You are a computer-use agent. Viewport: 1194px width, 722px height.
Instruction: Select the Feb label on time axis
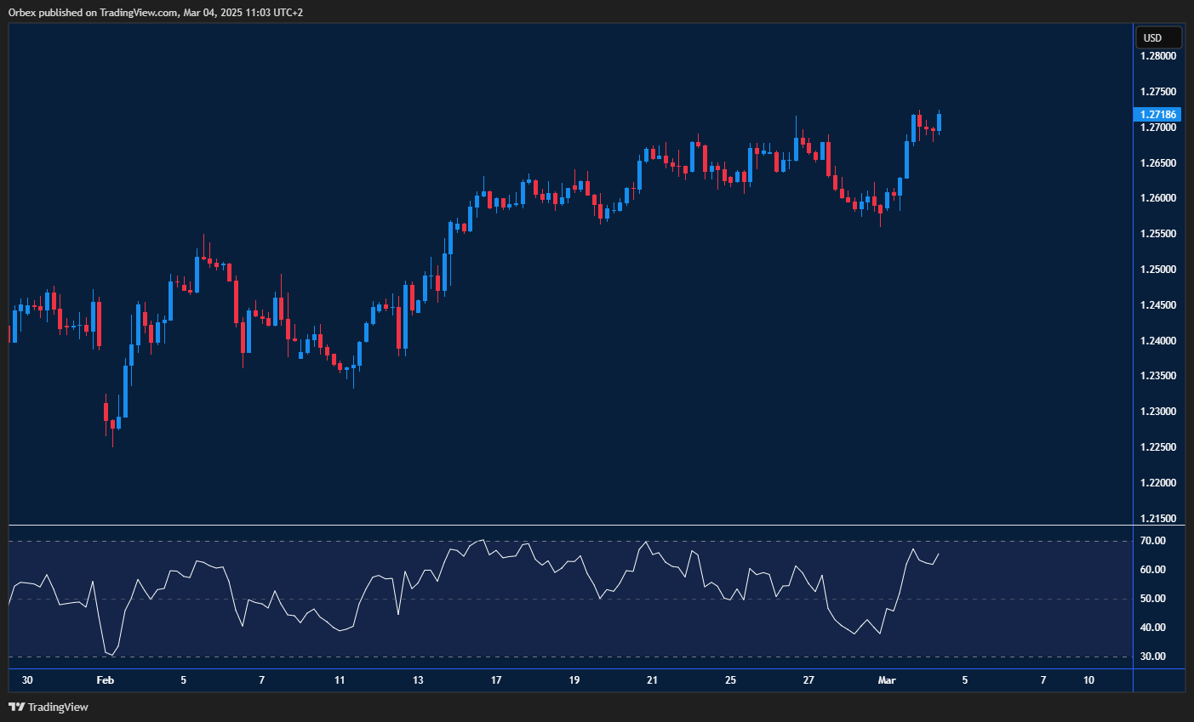[x=106, y=679]
